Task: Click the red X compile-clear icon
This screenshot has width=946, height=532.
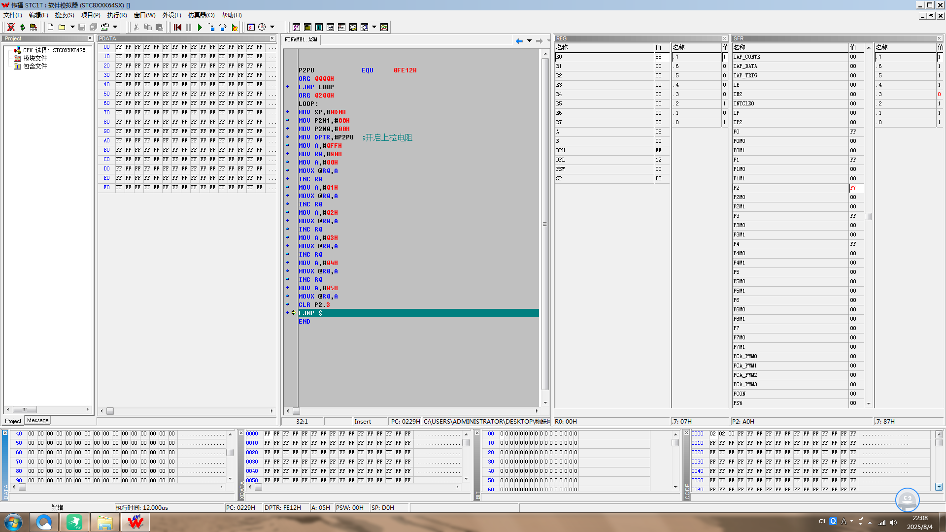Action: pos(11,27)
